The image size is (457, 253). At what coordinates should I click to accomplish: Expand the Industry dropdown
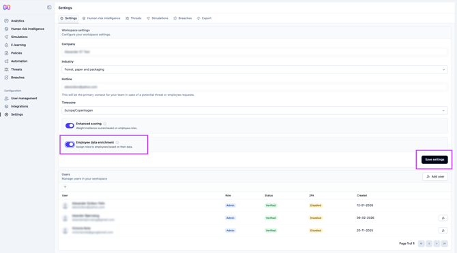pyautogui.click(x=254, y=69)
